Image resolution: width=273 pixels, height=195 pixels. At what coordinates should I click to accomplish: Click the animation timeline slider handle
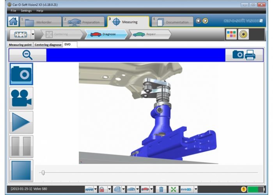[43, 172]
